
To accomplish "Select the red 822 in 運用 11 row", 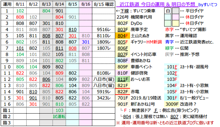I will pyautogui.click(x=20, y=73).
